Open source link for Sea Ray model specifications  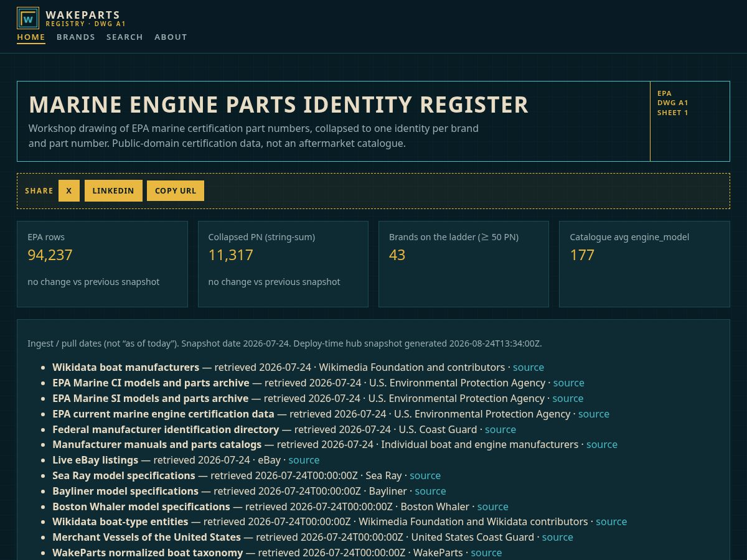click(425, 475)
